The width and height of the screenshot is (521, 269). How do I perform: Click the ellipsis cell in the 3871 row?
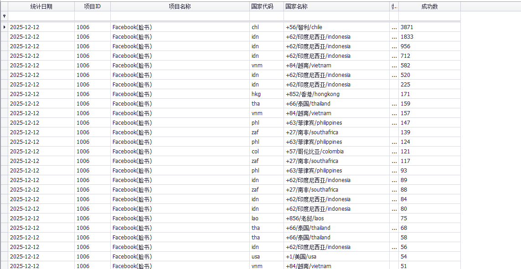tap(394, 27)
